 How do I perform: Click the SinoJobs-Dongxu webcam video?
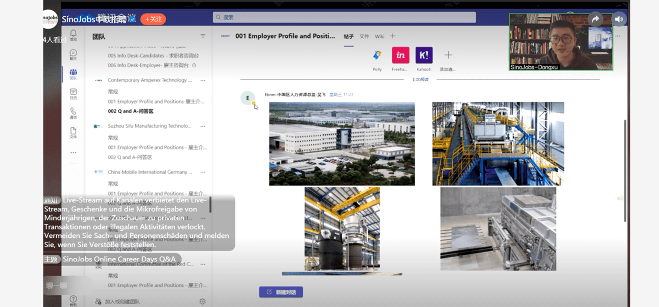pyautogui.click(x=561, y=42)
